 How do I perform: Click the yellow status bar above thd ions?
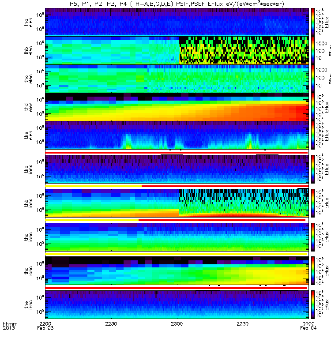[x=176, y=254]
